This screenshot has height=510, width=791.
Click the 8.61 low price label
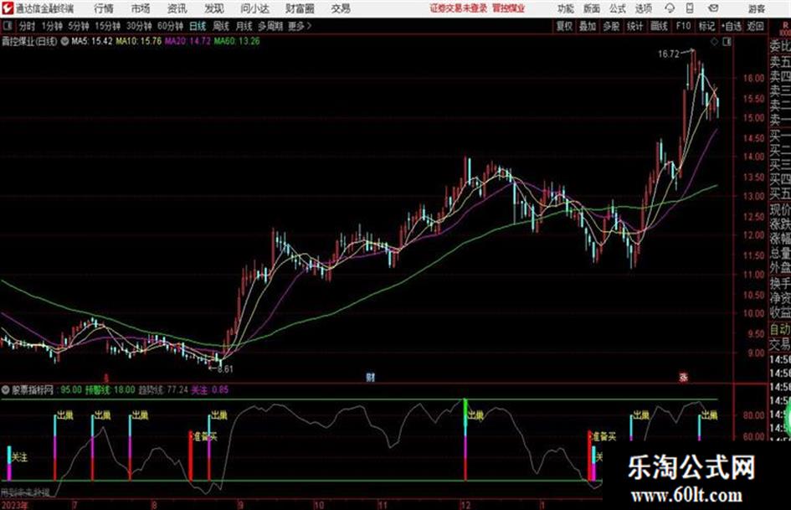click(x=225, y=369)
